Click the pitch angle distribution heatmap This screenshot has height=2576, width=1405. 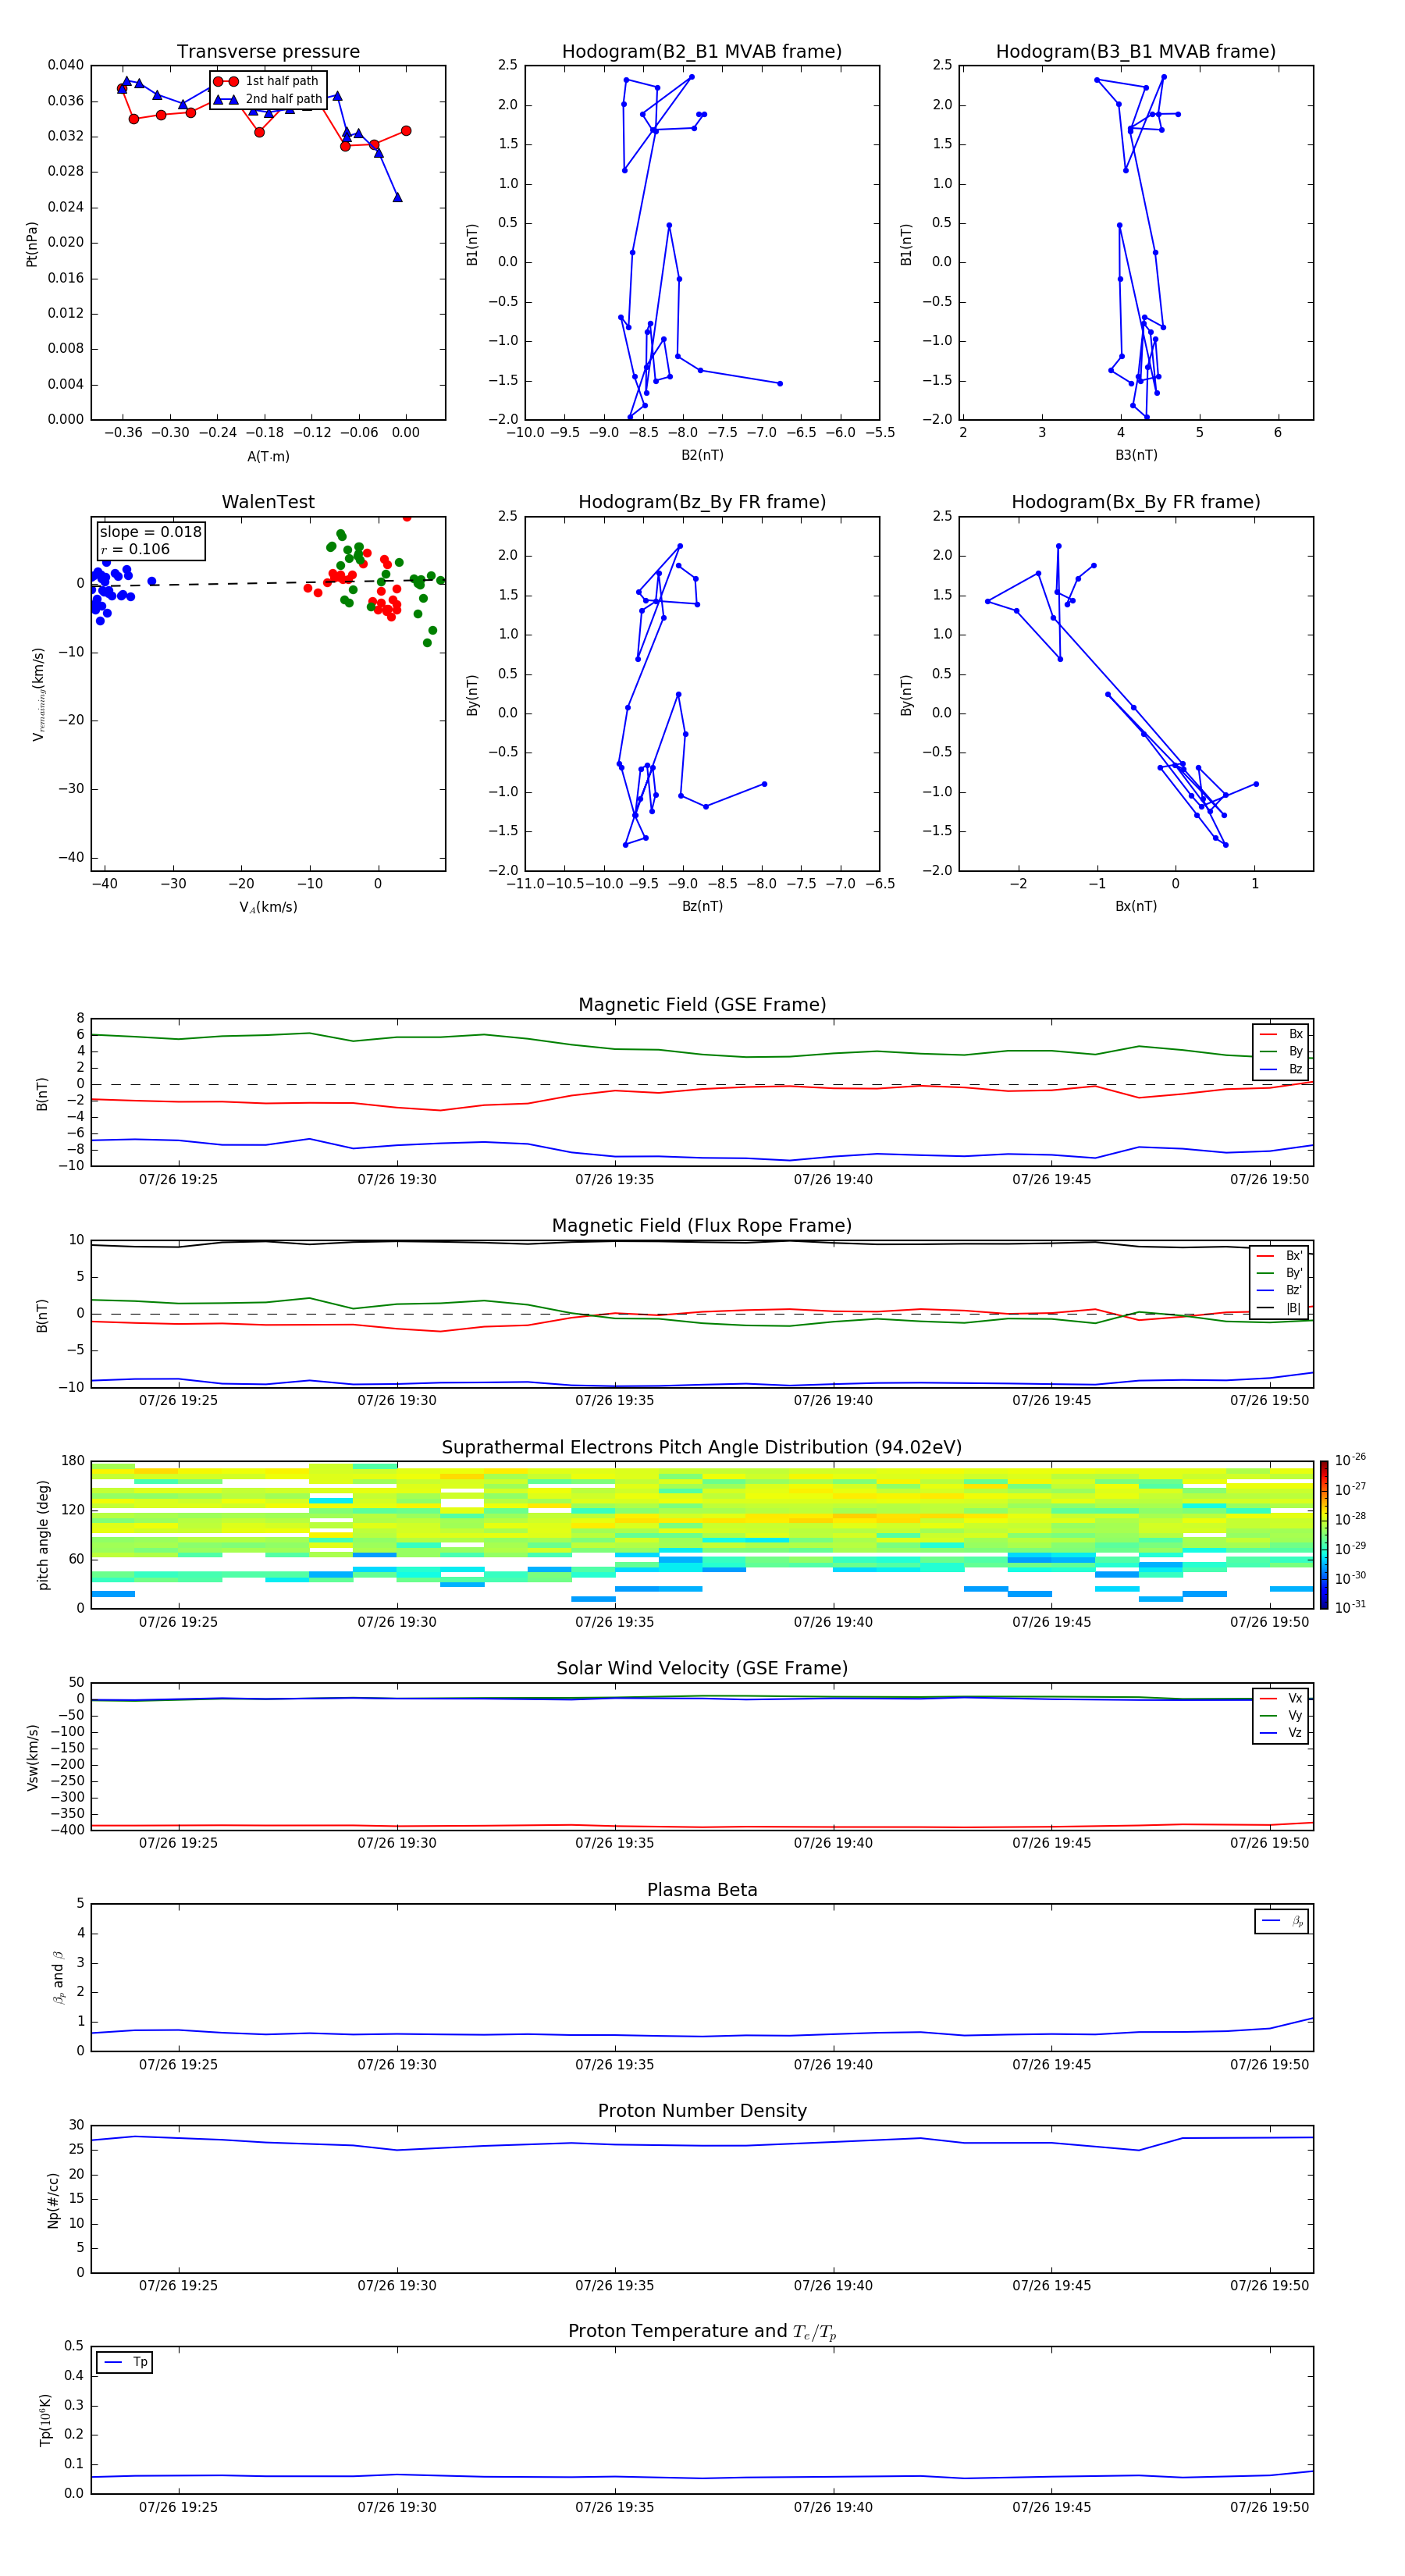(702, 1535)
